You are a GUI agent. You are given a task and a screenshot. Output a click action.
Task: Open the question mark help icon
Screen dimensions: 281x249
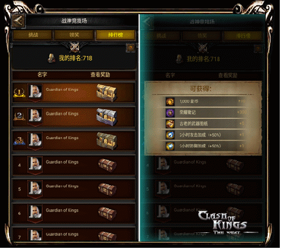(x=131, y=48)
